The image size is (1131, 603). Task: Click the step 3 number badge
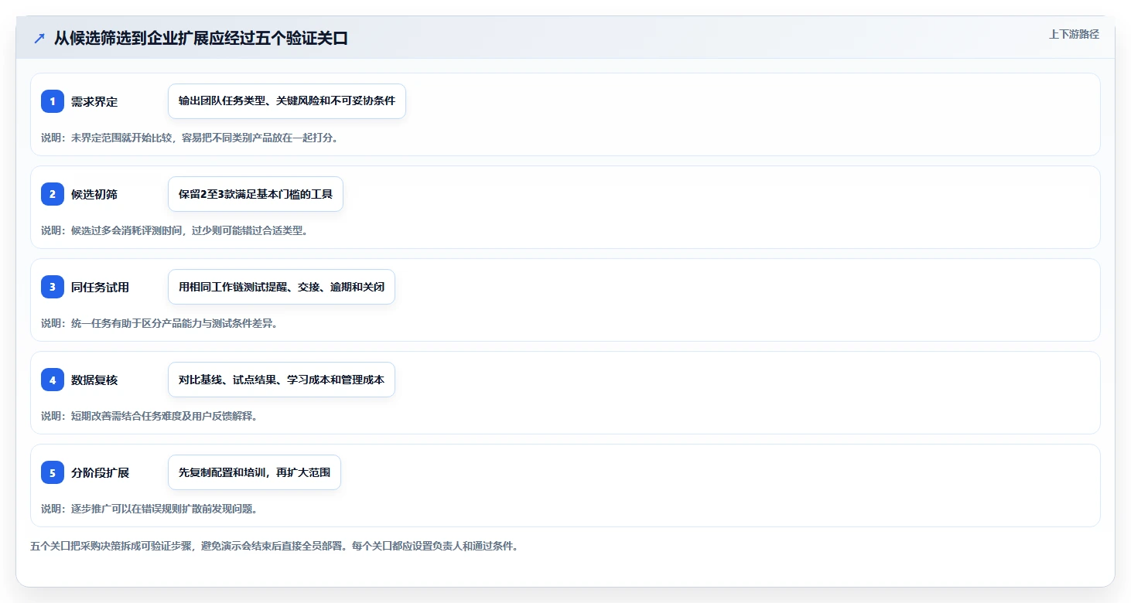(x=53, y=287)
